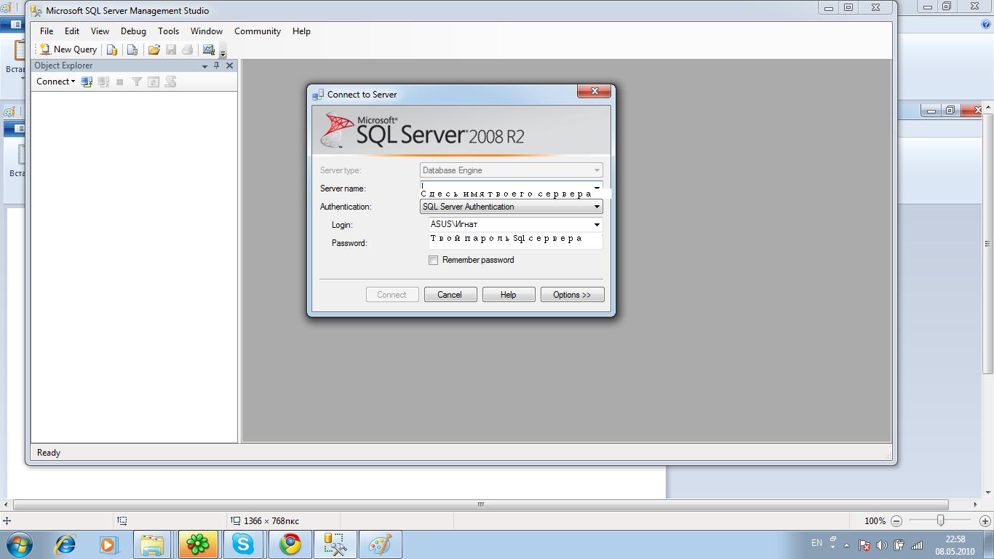Screen dimensions: 994x559
Task: Click the Paint palette taskbar icon
Action: (x=380, y=544)
